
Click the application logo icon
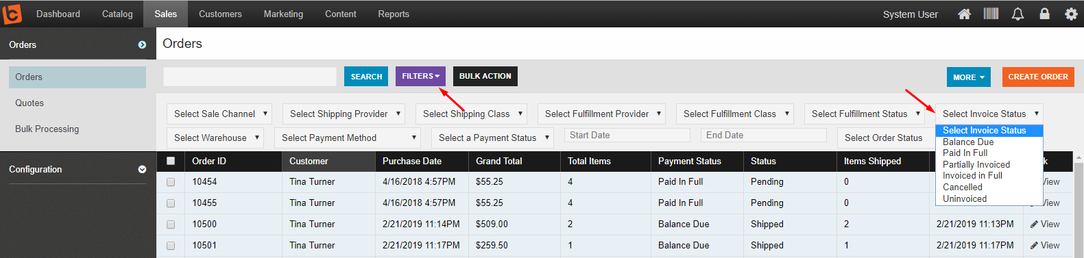(x=12, y=14)
